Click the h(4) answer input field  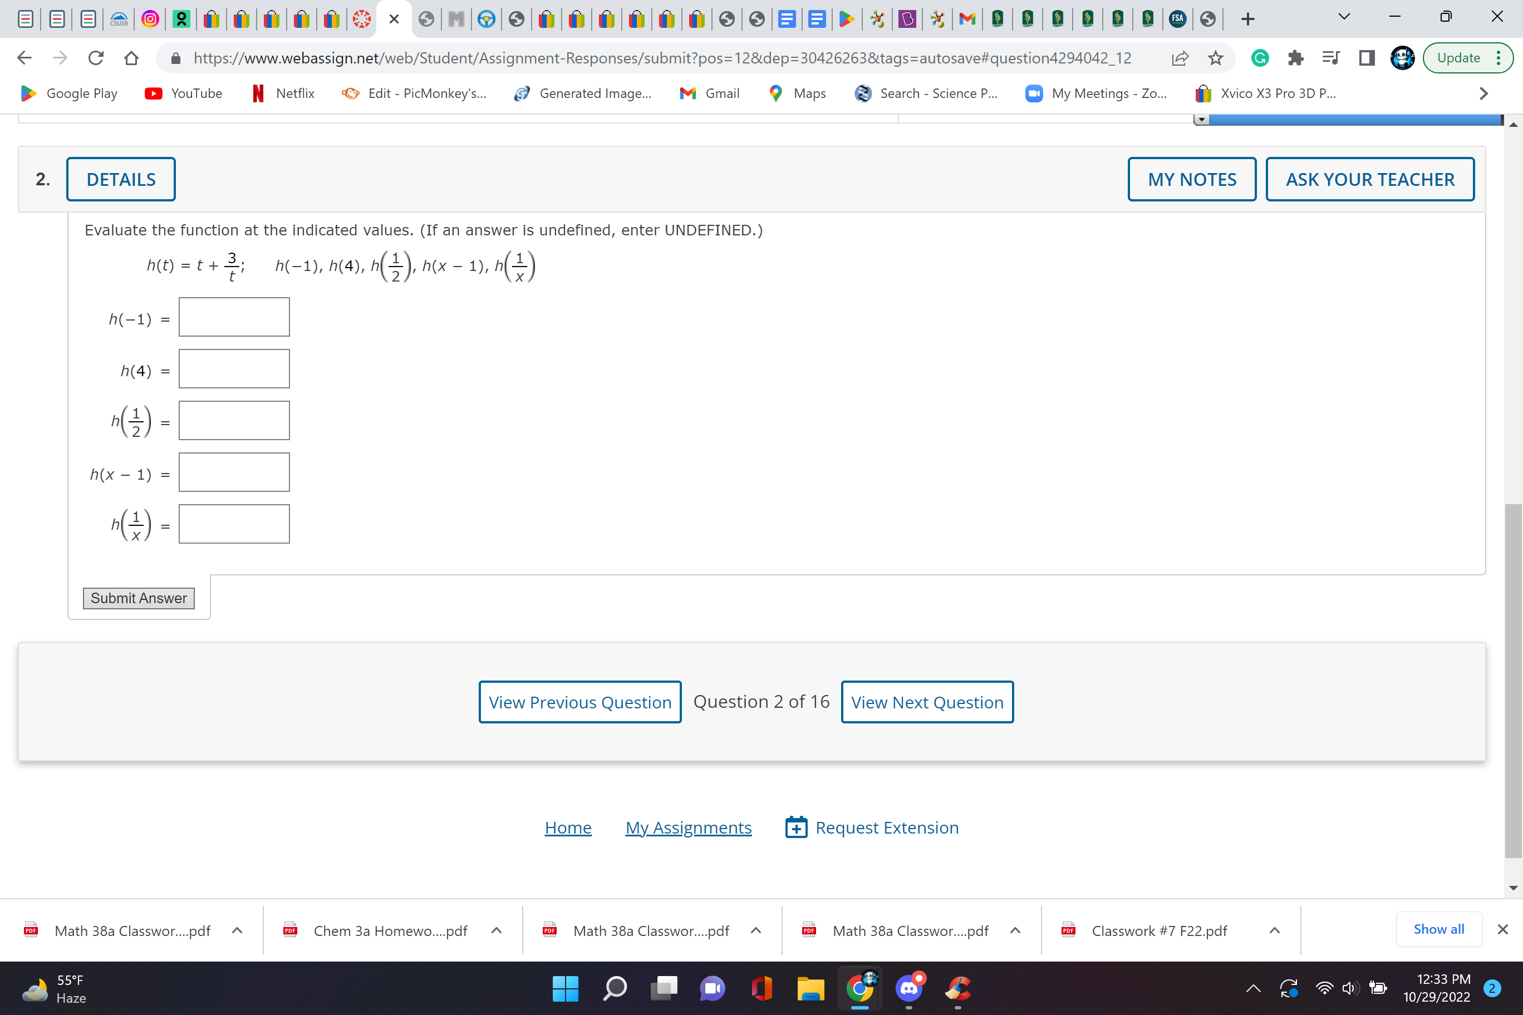(x=234, y=369)
